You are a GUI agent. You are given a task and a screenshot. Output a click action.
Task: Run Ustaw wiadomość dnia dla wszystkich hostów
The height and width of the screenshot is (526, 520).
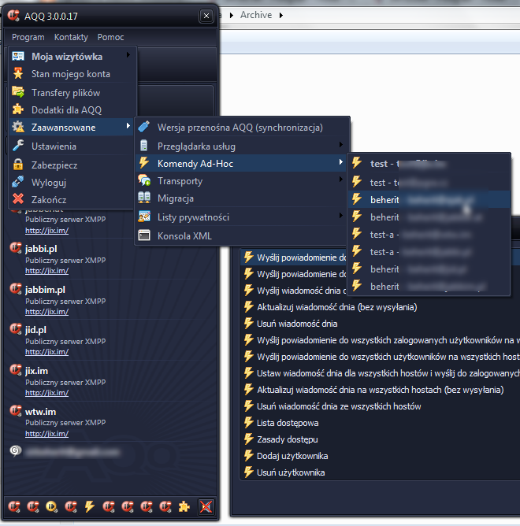pos(381,373)
